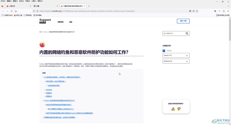Give the article a thumbs down
231x125 pixels.
tap(179, 109)
